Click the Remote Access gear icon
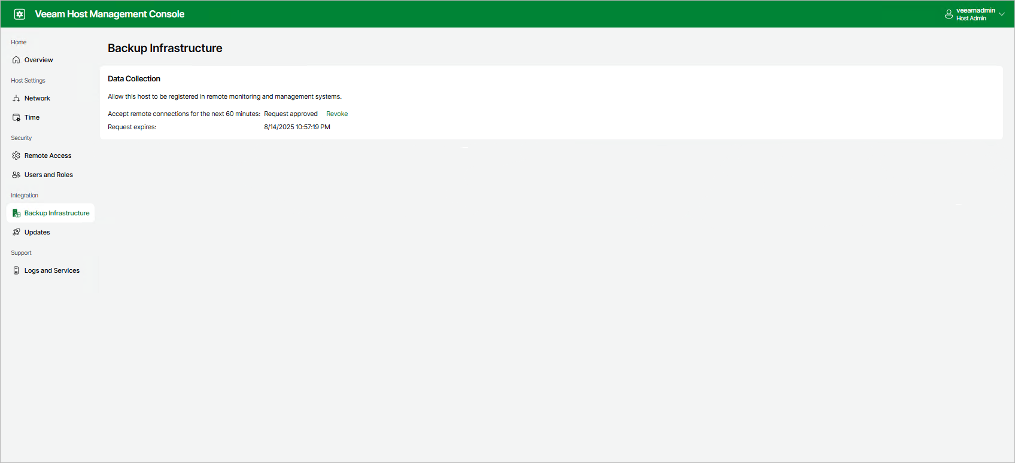Image resolution: width=1015 pixels, height=463 pixels. 16,156
